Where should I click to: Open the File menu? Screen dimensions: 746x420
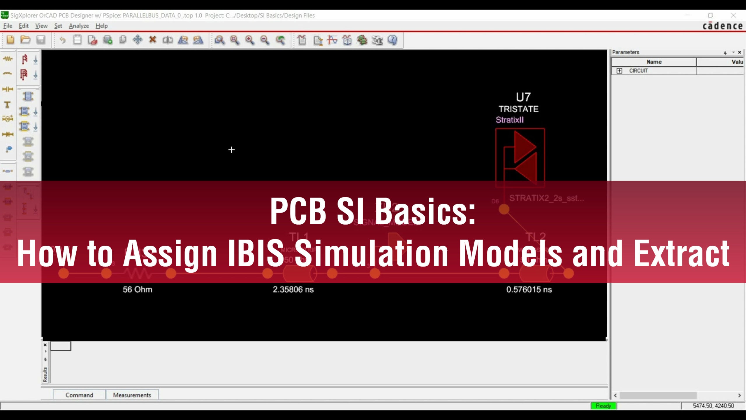coord(8,26)
